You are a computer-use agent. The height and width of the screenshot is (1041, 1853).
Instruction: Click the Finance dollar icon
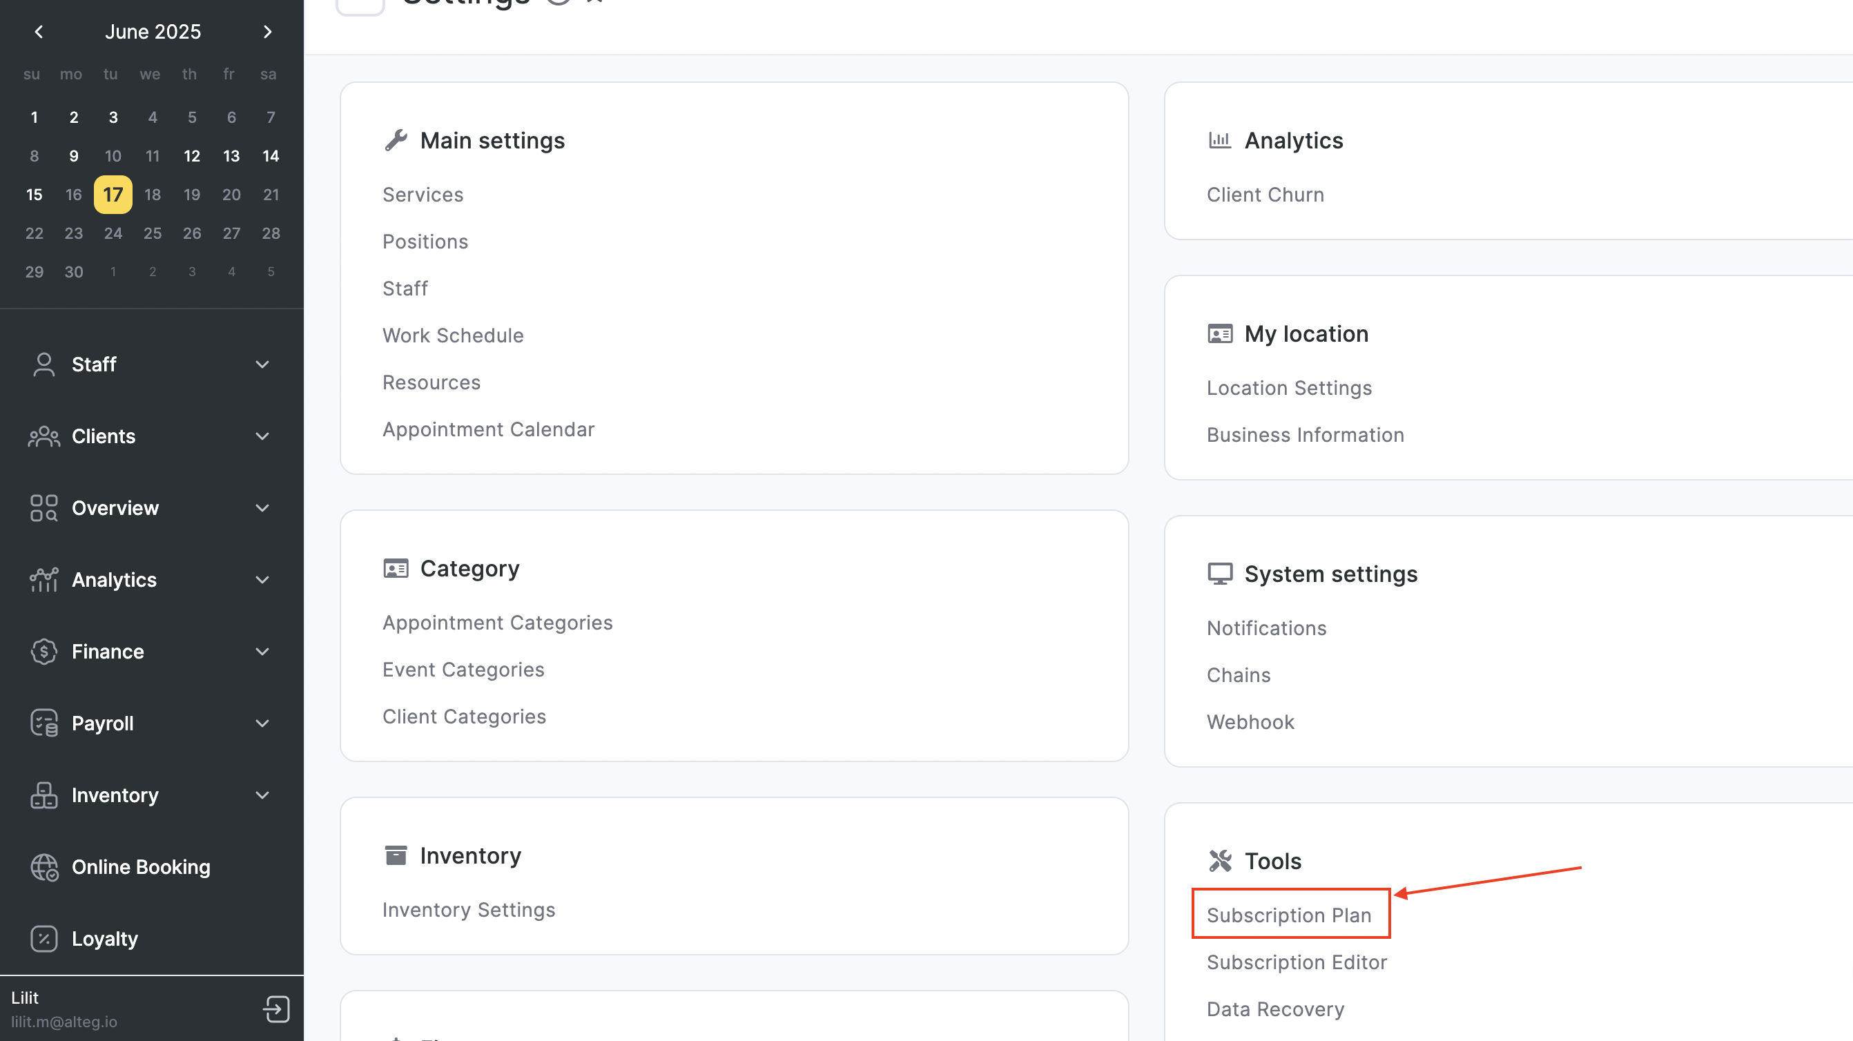44,651
